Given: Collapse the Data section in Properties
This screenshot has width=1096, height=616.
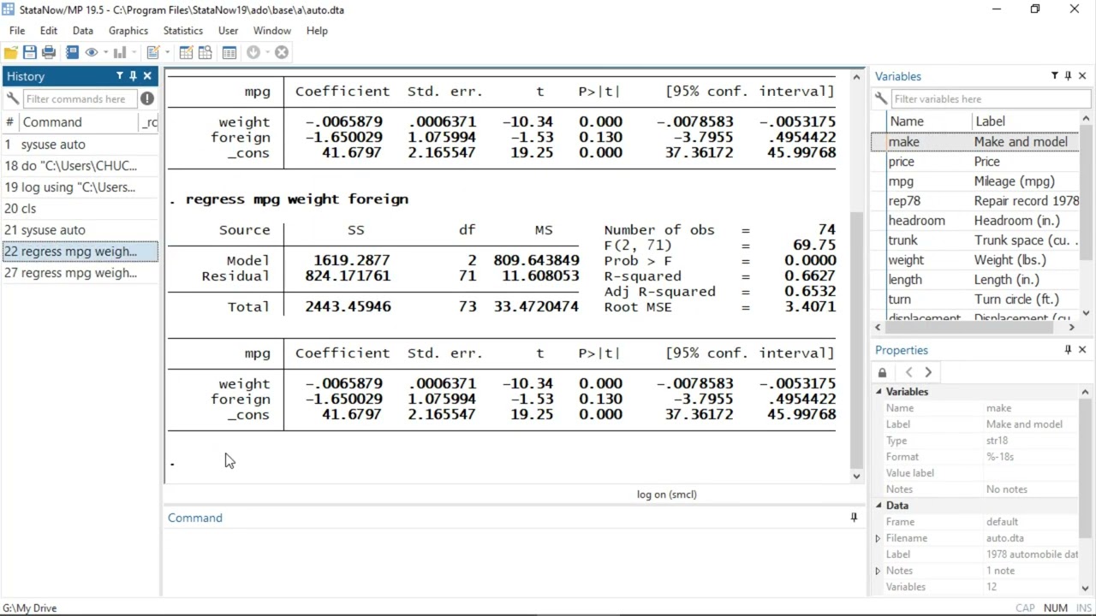Looking at the screenshot, I should (x=878, y=506).
